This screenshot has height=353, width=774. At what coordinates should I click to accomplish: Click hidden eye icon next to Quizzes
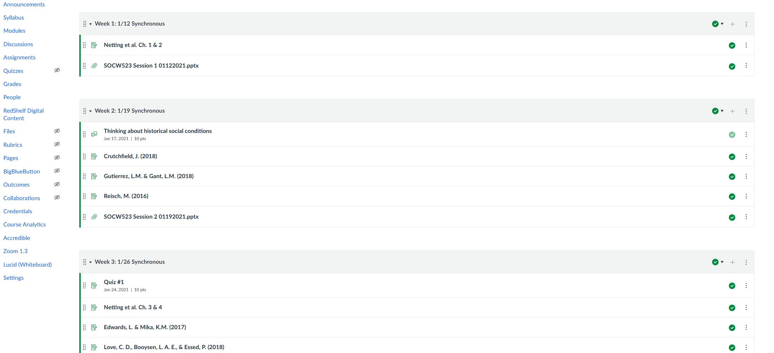(57, 70)
